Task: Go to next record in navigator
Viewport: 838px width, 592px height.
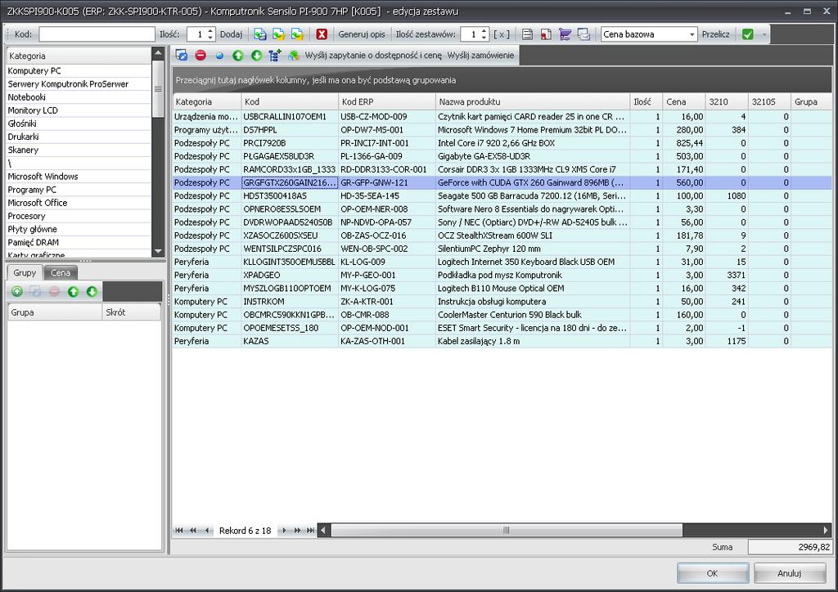Action: point(284,530)
